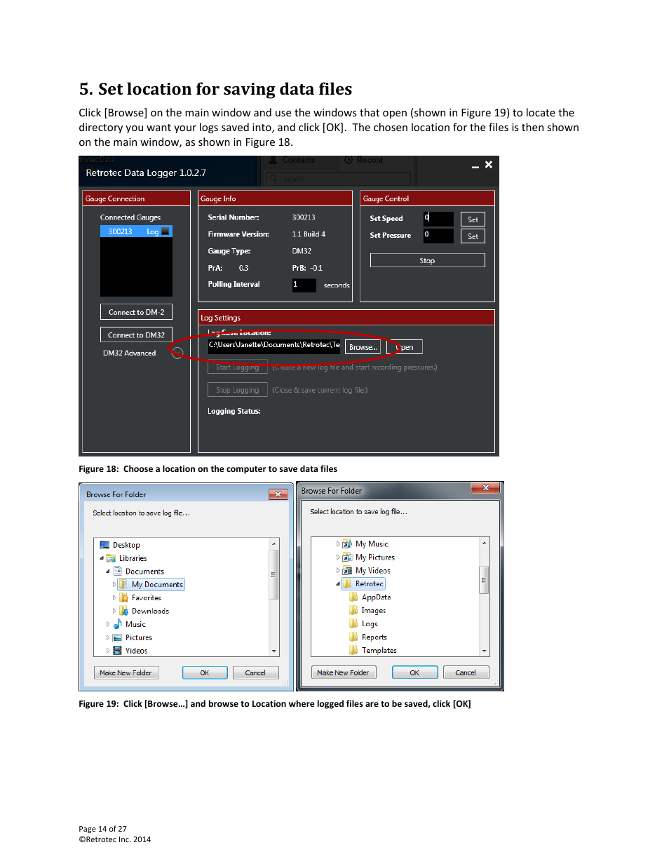Screen dimensions: 669x866
Task: Click Polling Interval seconds field
Action: 304,285
